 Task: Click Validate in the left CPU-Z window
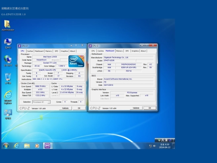(66, 108)
